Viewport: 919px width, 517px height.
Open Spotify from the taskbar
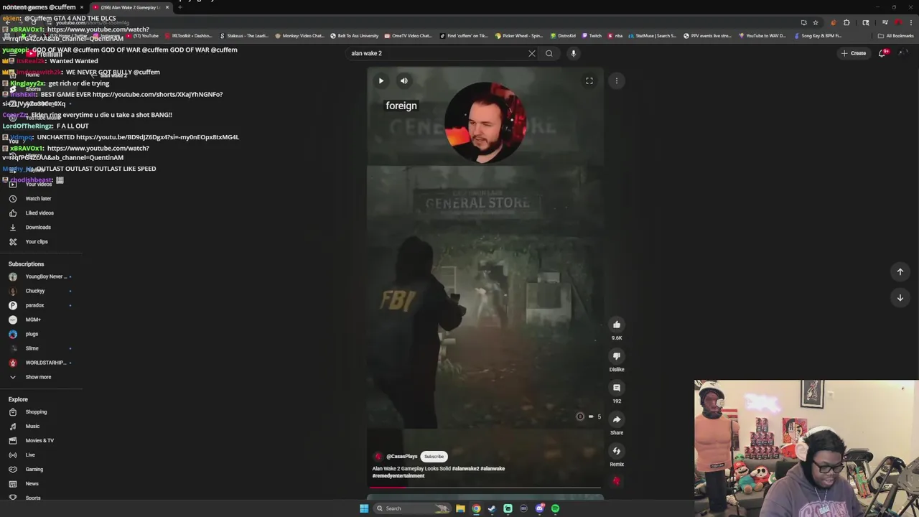(x=555, y=508)
